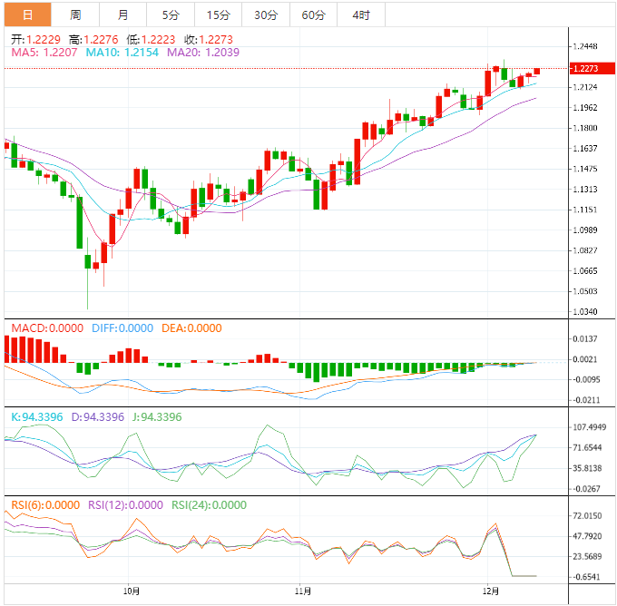Click the DEA:0.0000 label

[x=191, y=327]
